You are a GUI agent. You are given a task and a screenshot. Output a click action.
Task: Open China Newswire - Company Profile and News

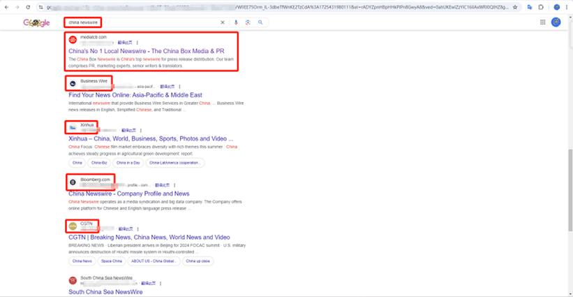(129, 194)
